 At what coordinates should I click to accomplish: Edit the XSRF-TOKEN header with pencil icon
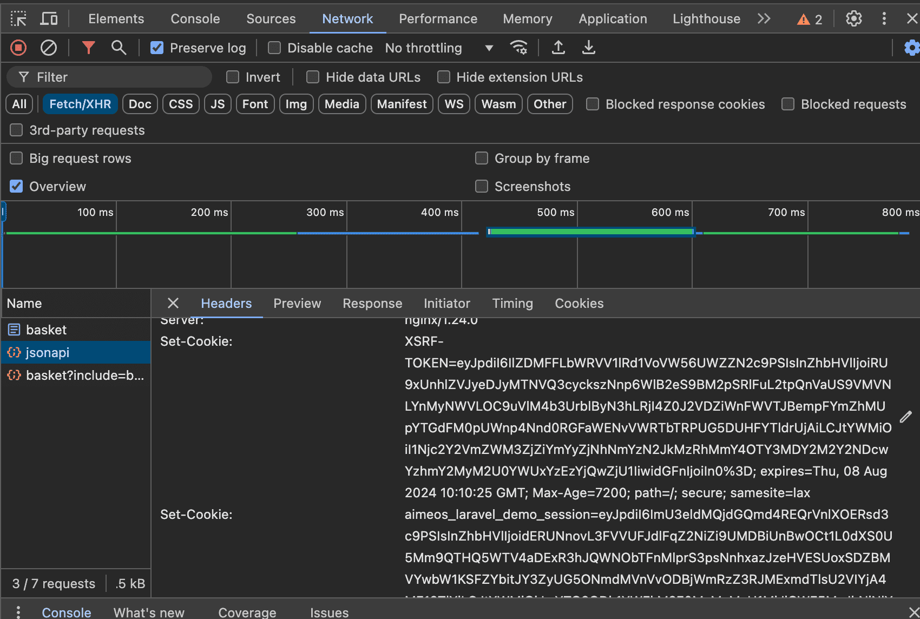coord(906,417)
